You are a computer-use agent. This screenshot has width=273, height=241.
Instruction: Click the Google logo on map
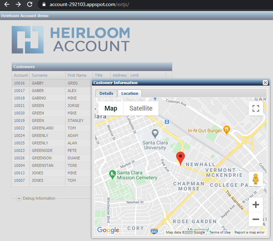[108, 230]
